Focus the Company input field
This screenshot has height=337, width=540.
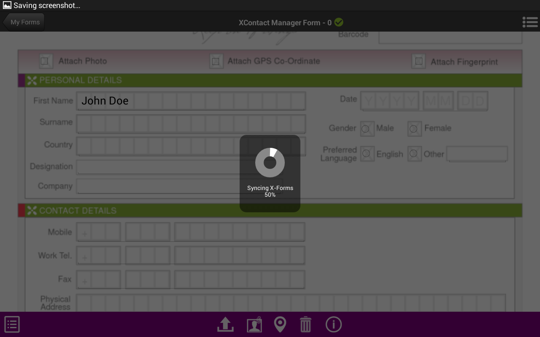pyautogui.click(x=179, y=186)
